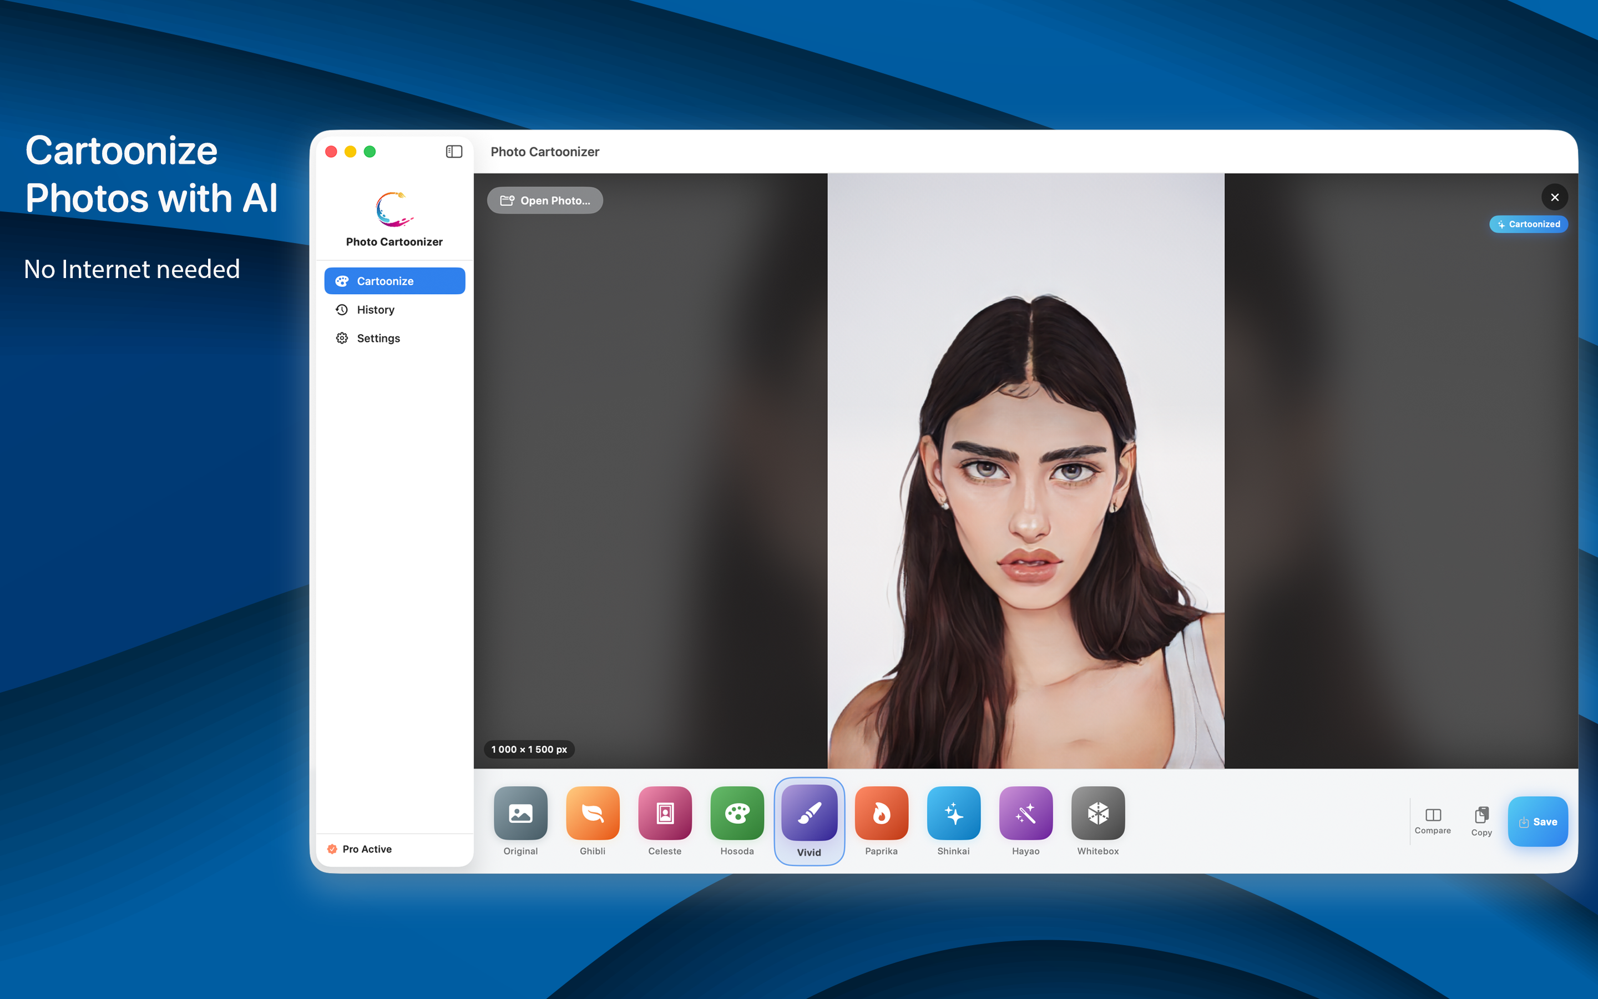Save the cartoonized photo
1598x999 pixels.
tap(1538, 821)
